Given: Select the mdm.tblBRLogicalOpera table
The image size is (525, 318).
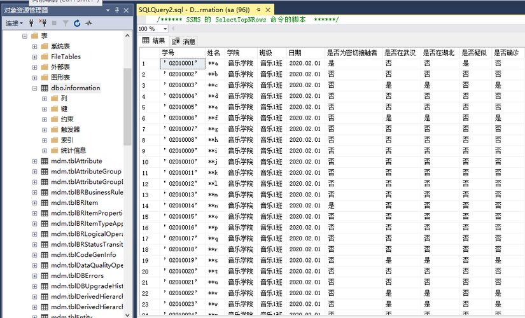Looking at the screenshot, I should coord(87,234).
